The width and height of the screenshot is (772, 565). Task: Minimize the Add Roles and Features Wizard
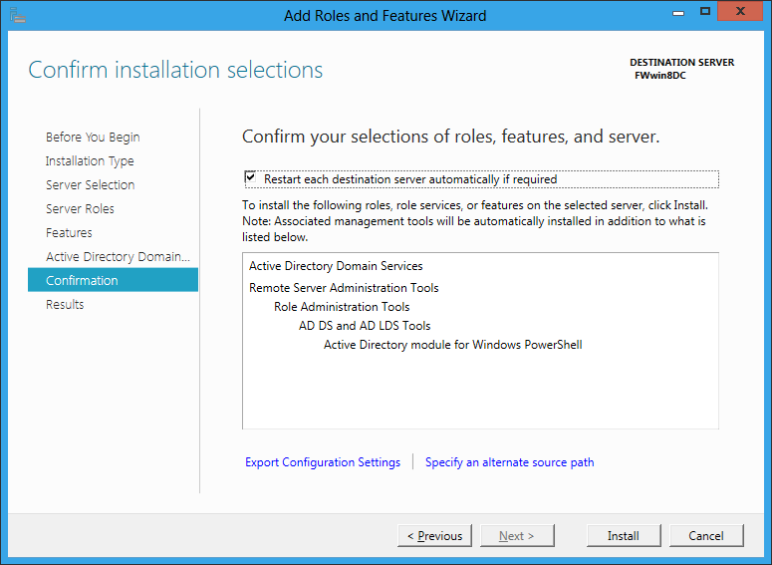point(677,11)
